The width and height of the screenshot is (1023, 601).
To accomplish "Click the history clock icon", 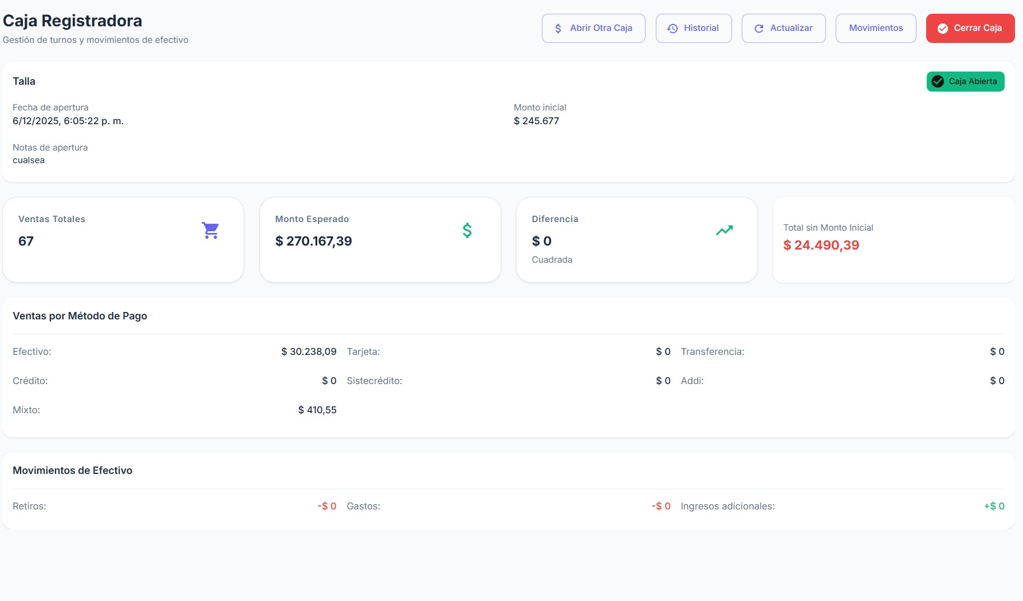I will [x=672, y=29].
